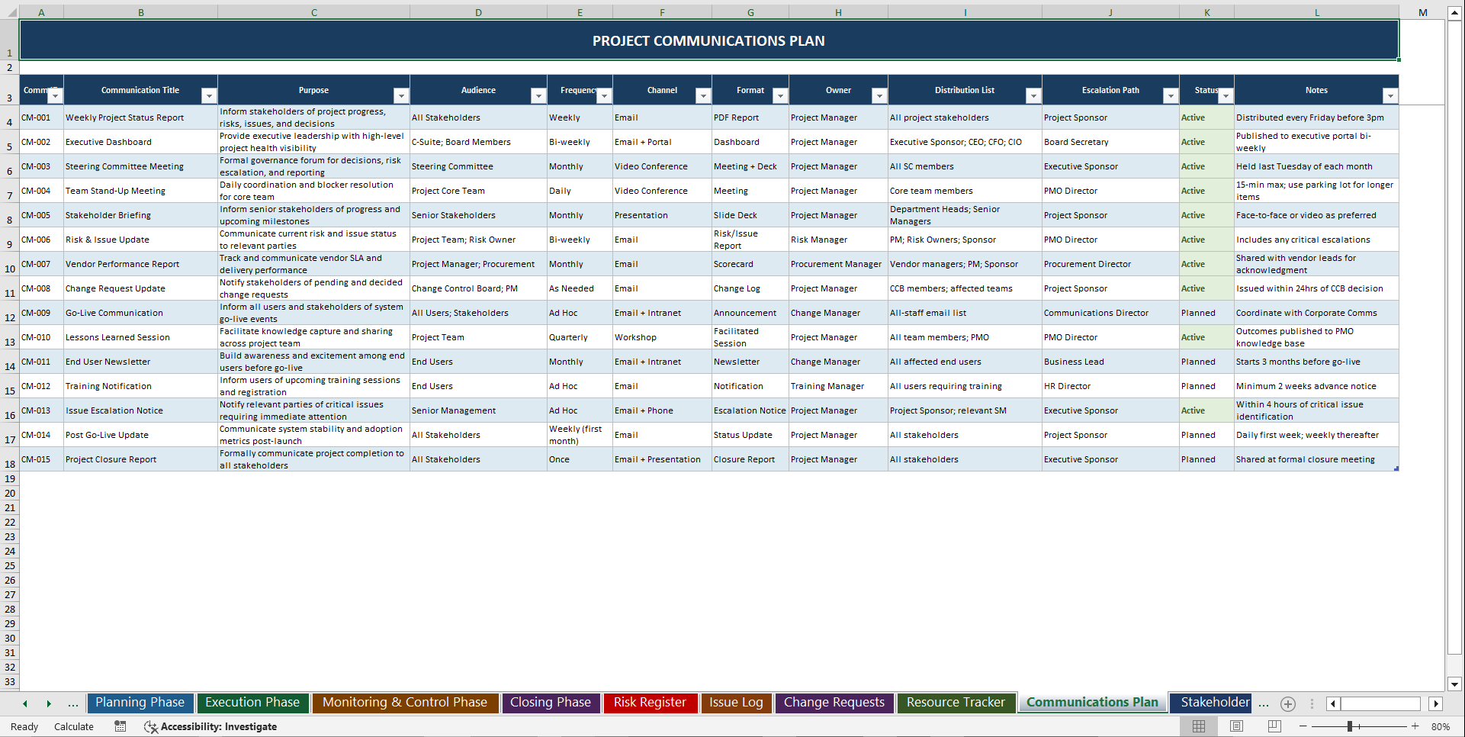This screenshot has width=1465, height=737.
Task: Open the Comm ID column filter dropdown
Action: [x=55, y=96]
